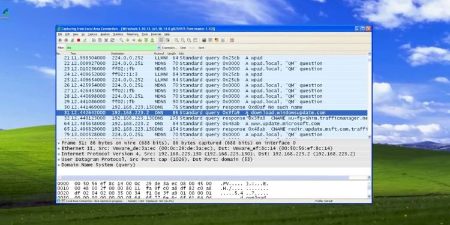
Task: Select packet 65 redir.update.msft.com response
Action: (212, 129)
